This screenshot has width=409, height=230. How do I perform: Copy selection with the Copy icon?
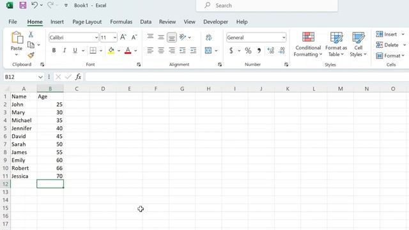coord(31,45)
